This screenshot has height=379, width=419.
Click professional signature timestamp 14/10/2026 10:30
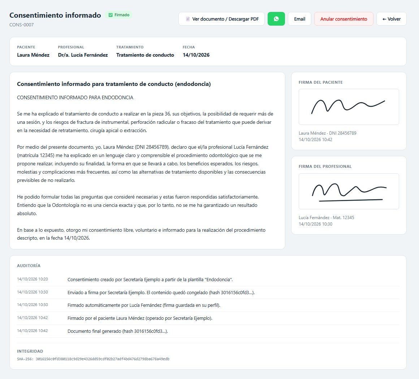coord(316,224)
